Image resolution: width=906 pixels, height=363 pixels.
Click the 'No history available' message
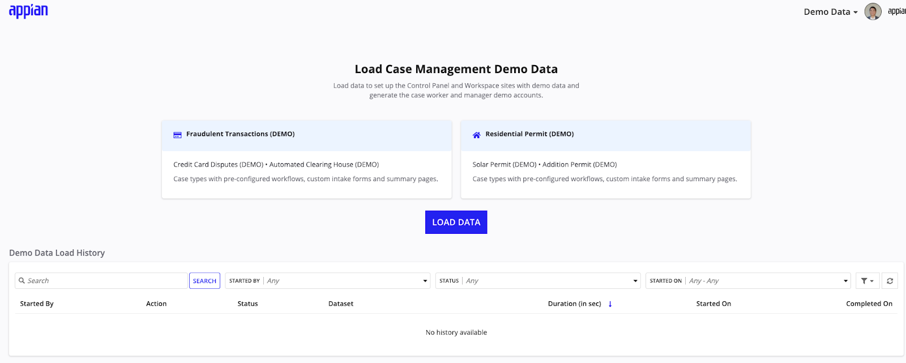tap(456, 332)
